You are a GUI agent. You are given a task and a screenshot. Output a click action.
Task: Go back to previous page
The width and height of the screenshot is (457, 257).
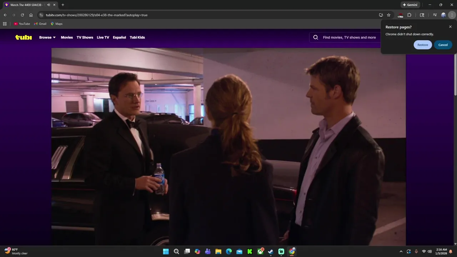pos(5,15)
